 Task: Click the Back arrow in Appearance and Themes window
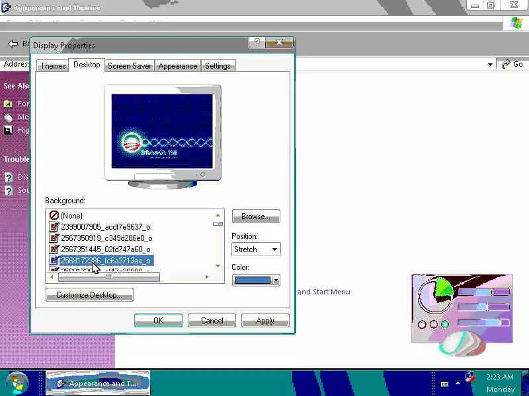tap(13, 44)
